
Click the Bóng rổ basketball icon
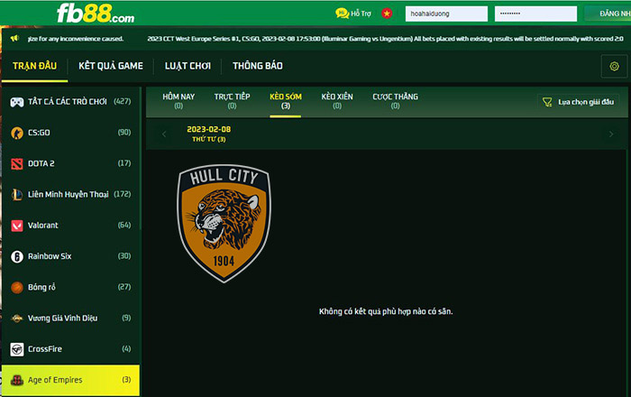click(x=17, y=287)
